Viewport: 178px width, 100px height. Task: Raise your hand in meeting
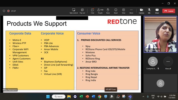tap(108, 11)
